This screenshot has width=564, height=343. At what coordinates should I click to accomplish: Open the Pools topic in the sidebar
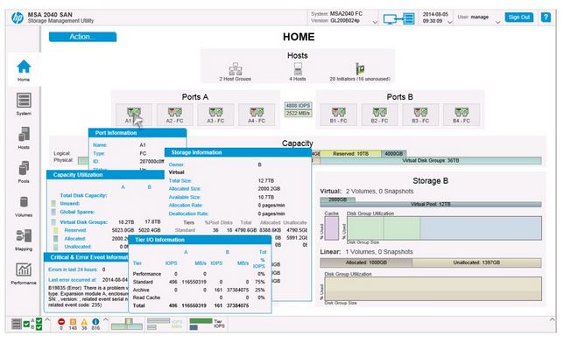click(24, 171)
